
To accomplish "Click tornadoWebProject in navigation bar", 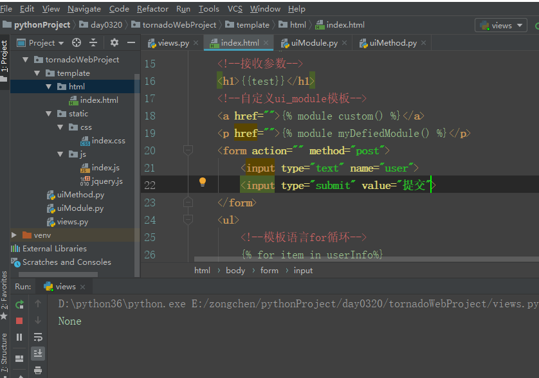I will [x=174, y=24].
